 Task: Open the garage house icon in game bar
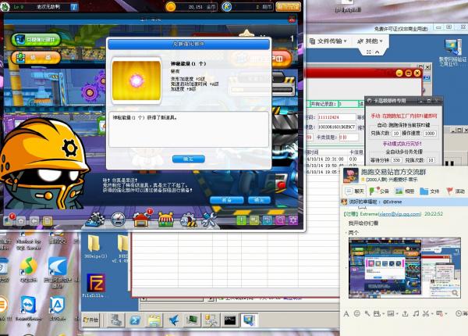tap(143, 218)
